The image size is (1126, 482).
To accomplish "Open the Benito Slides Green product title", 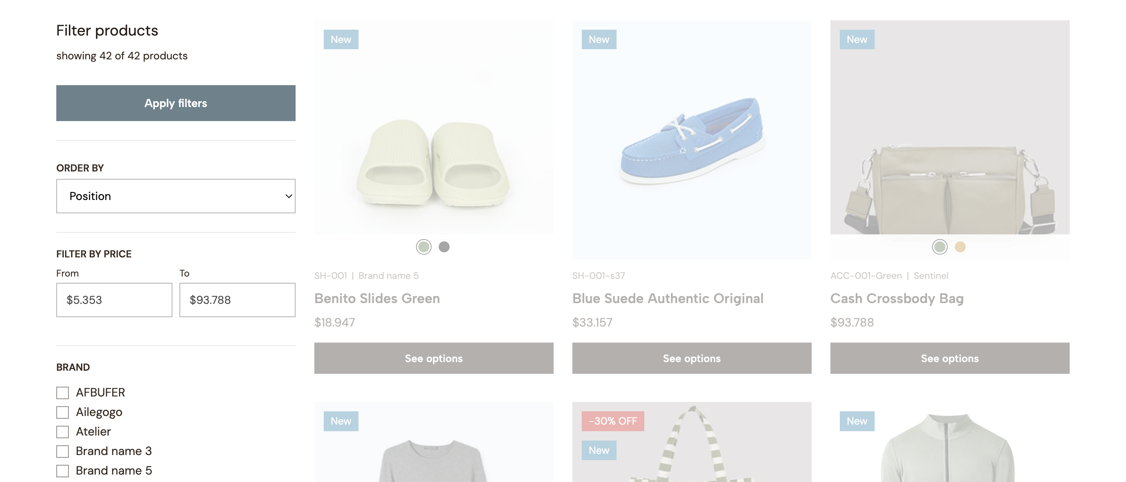I will coord(377,298).
